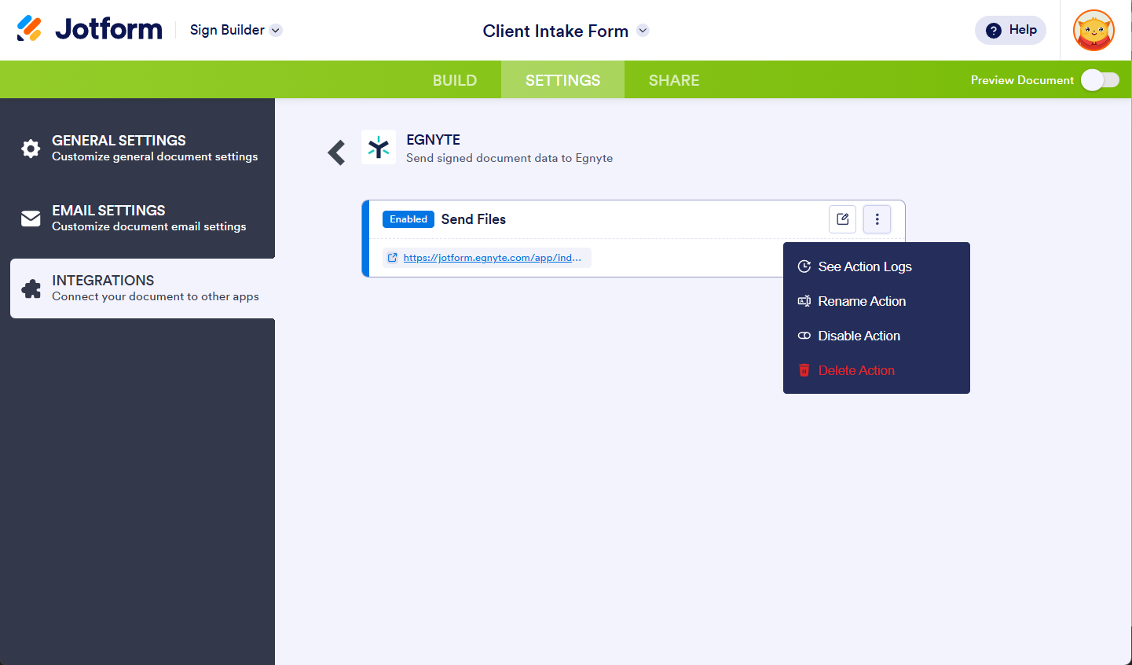1132x665 pixels.
Task: Switch to the BUILD tab
Action: coord(455,80)
